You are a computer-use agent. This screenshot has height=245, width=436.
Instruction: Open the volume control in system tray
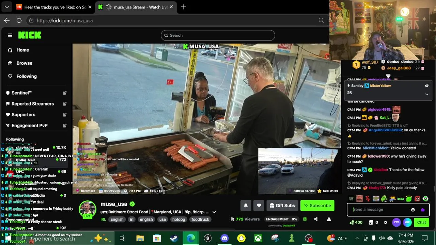coord(382,238)
